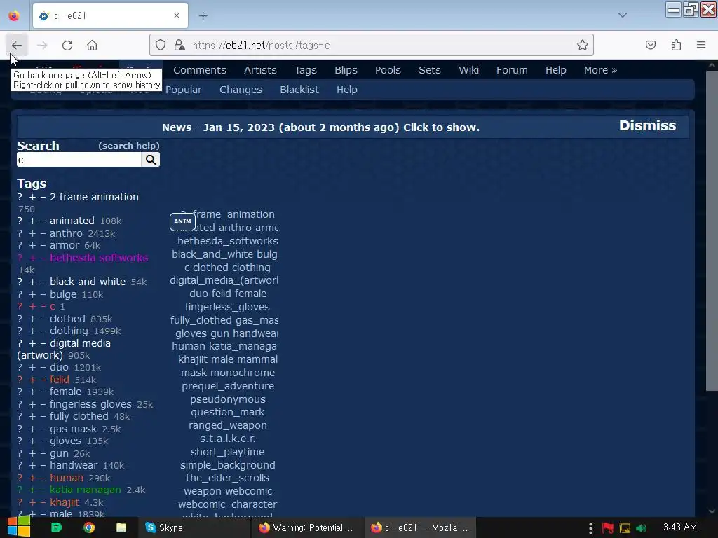Add felid tag with plus sign

pos(32,380)
